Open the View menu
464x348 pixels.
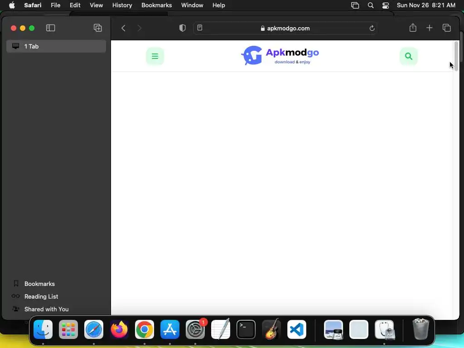point(96,5)
